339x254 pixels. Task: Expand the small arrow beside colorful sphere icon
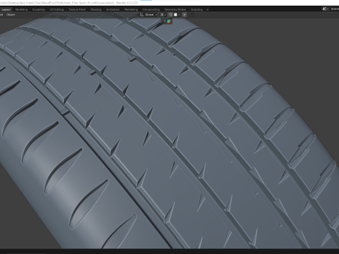pos(165,21)
